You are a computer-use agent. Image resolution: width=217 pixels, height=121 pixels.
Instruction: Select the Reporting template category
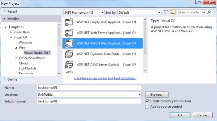26,73
